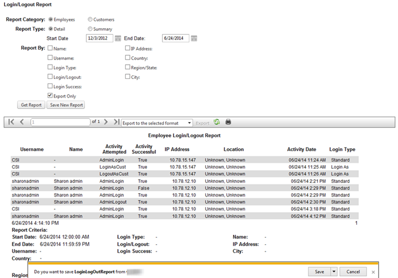Go to first page of report
This screenshot has height=278, width=398.
(x=11, y=123)
